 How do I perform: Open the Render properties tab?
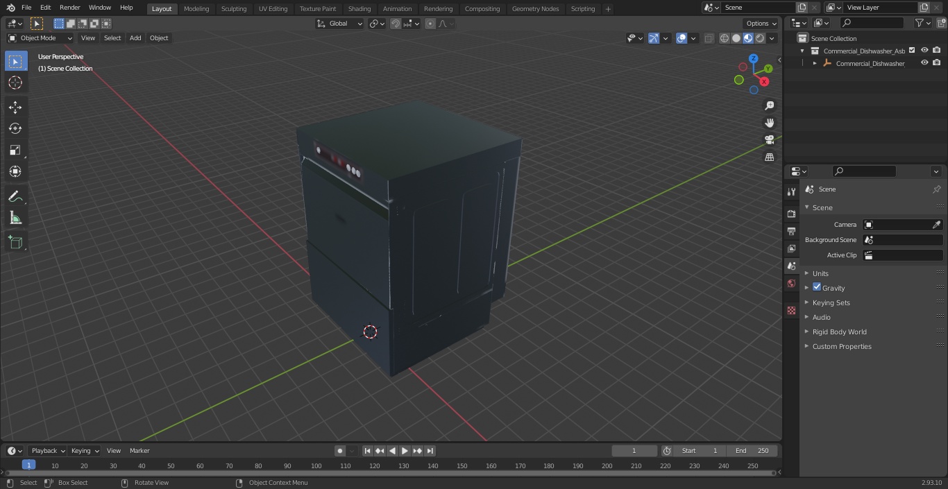(x=791, y=214)
